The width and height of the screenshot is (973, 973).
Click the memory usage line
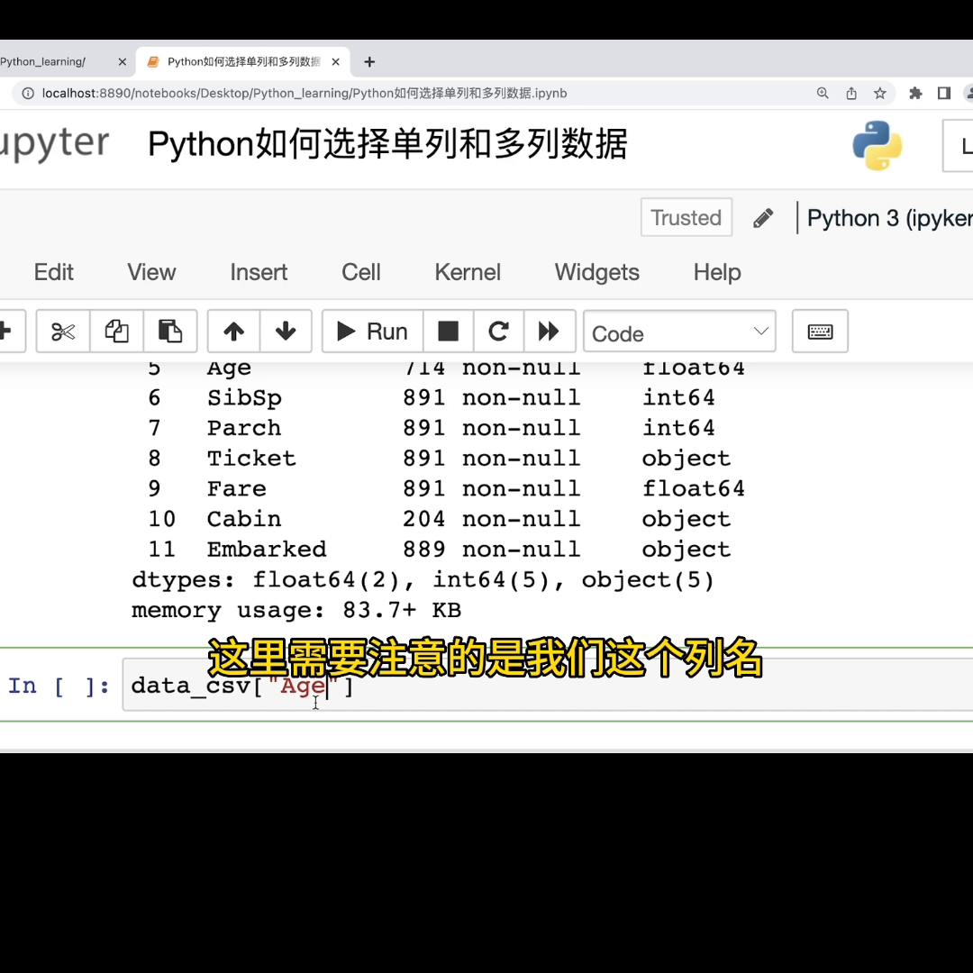pos(296,610)
